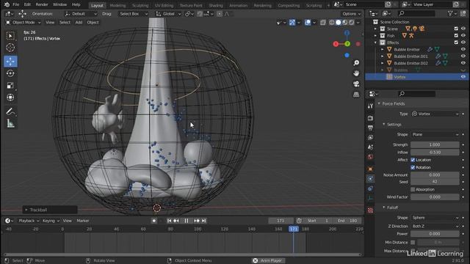The width and height of the screenshot is (470, 264).
Task: Enable the Min Distance checkbox
Action: [x=413, y=242]
